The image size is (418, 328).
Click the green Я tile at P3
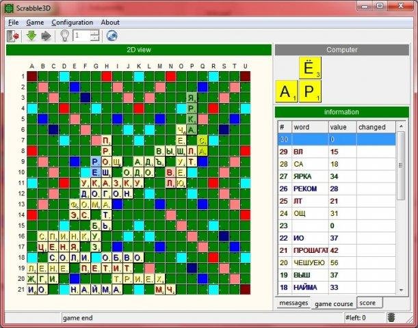tap(192, 98)
